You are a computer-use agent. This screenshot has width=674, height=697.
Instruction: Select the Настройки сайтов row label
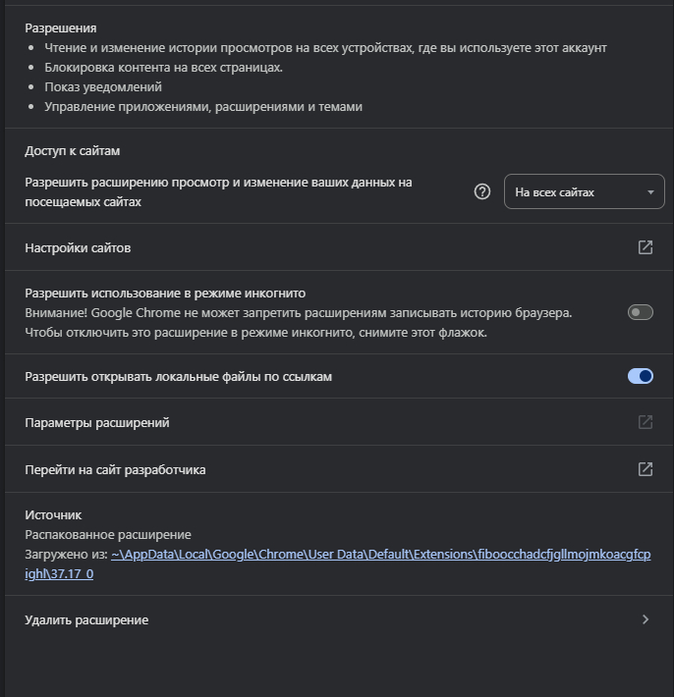[x=78, y=248]
